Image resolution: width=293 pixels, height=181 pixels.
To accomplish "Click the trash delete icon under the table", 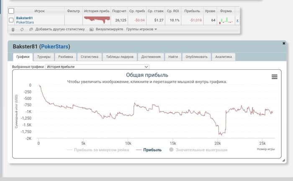I will [x=13, y=30].
